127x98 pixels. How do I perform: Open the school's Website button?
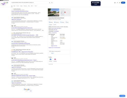point(51,22)
